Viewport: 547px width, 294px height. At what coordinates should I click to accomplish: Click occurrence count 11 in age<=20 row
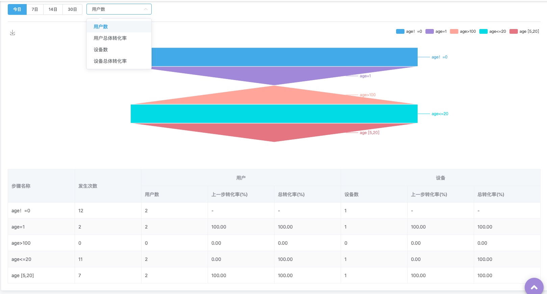(80, 259)
